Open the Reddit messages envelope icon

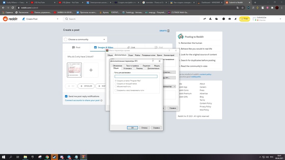point(230,19)
